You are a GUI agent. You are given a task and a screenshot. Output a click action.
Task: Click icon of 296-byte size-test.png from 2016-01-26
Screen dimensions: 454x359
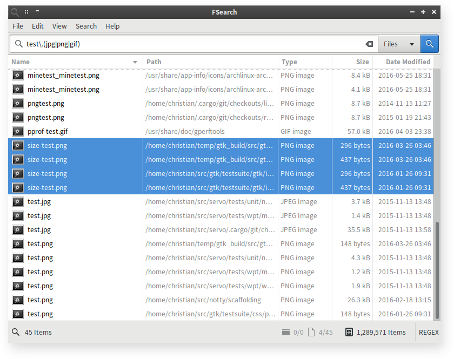point(18,174)
